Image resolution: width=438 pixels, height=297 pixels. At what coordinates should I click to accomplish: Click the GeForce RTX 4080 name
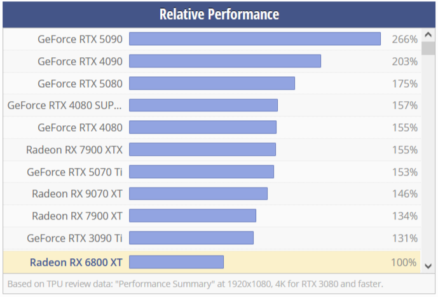click(x=79, y=127)
